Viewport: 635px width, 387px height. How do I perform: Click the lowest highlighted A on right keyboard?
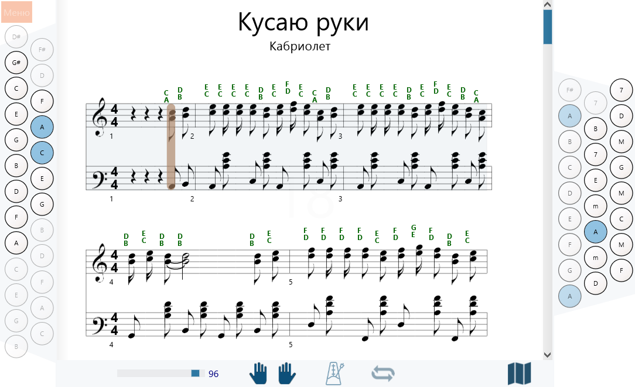570,296
